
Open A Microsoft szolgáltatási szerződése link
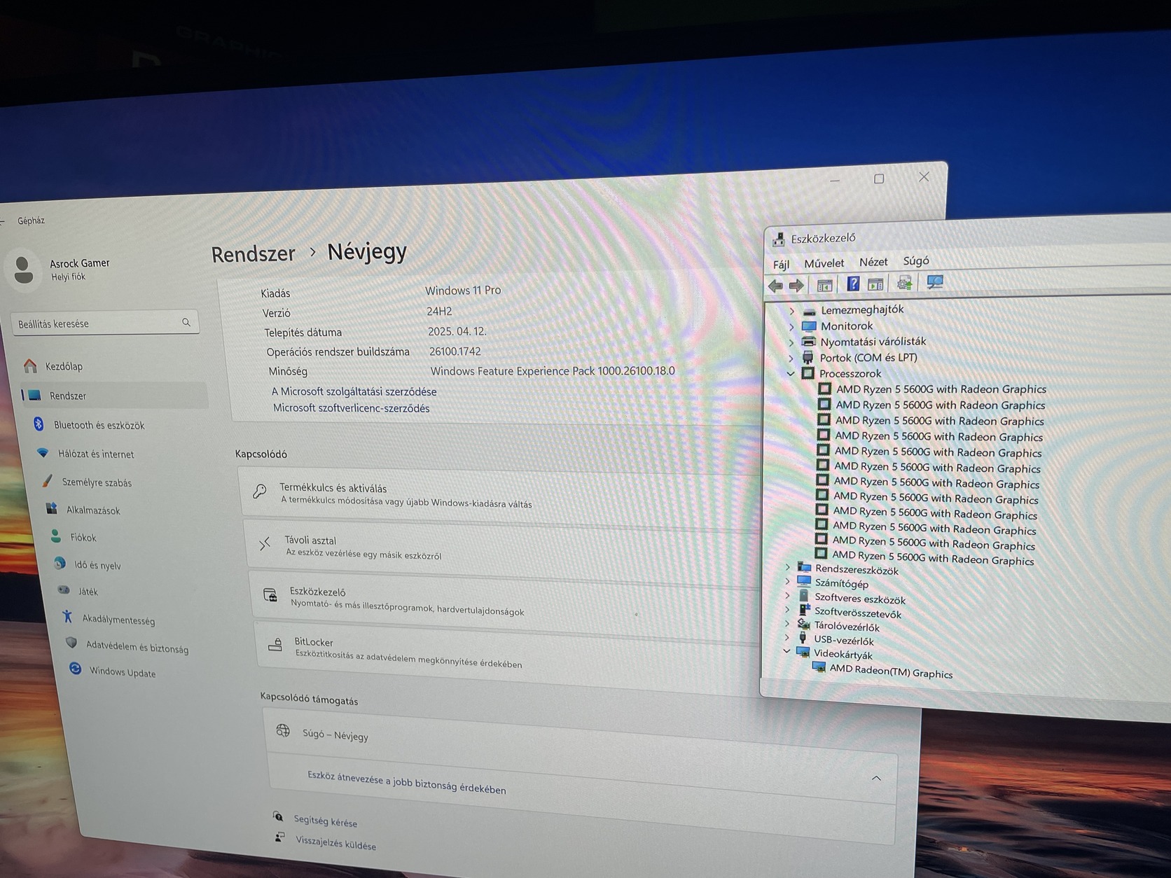click(x=354, y=391)
